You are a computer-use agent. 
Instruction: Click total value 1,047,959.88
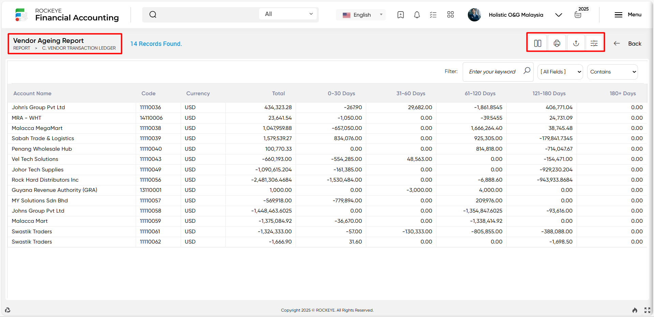tap(277, 128)
